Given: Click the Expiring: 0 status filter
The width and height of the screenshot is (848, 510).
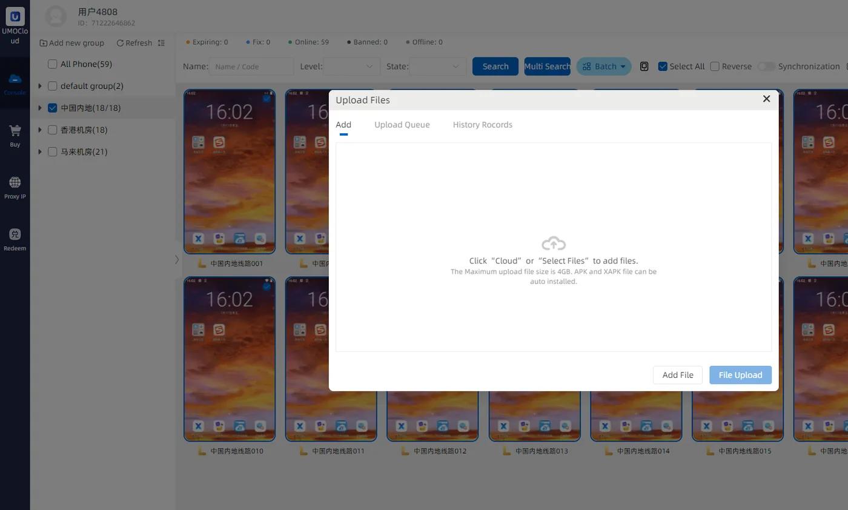Looking at the screenshot, I should tap(207, 42).
